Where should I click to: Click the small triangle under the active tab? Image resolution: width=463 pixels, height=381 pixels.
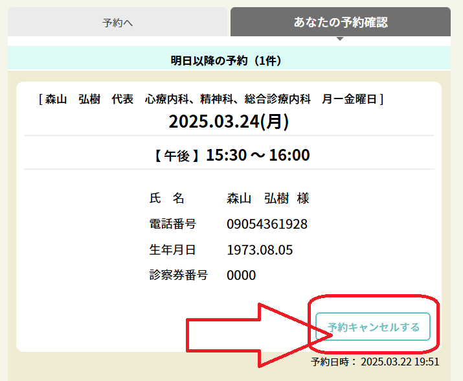(340, 40)
